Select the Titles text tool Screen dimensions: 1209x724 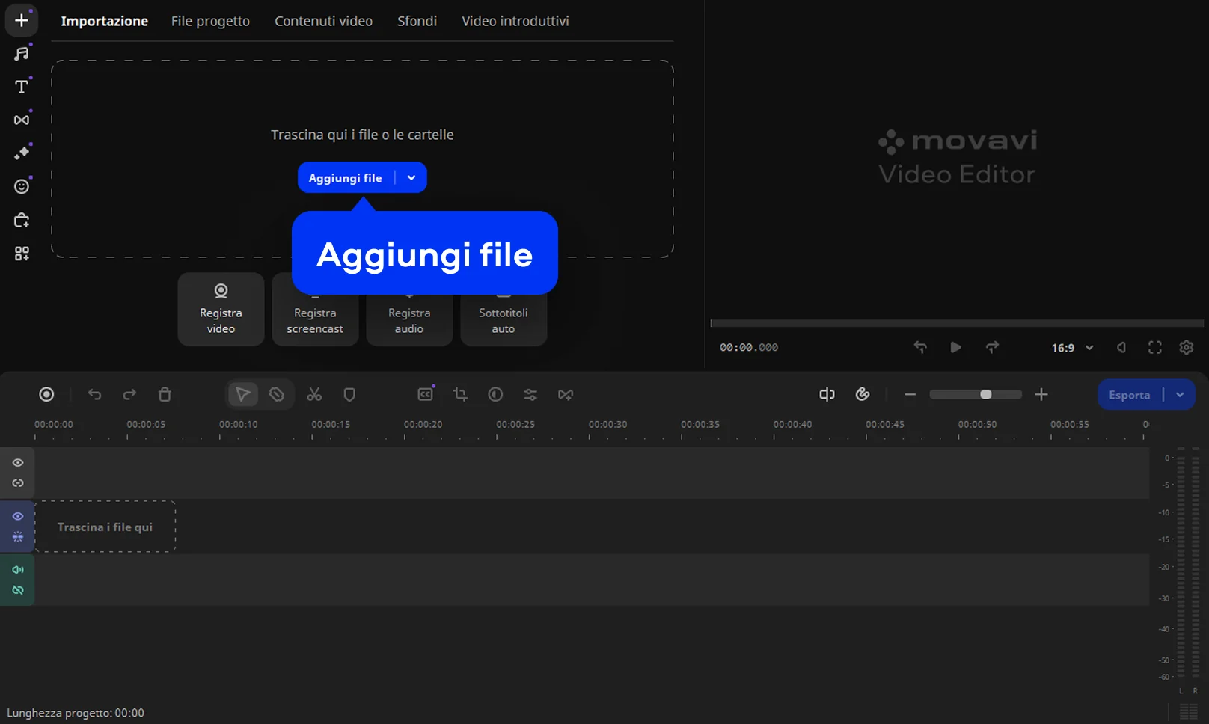point(22,87)
